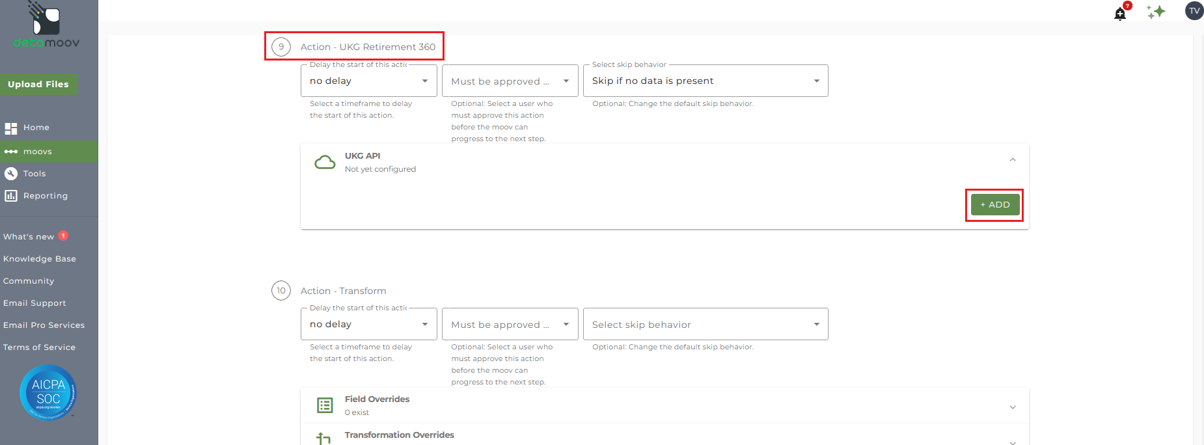The image size is (1204, 445).
Task: Click the Reporting chart icon
Action: pyautogui.click(x=11, y=196)
